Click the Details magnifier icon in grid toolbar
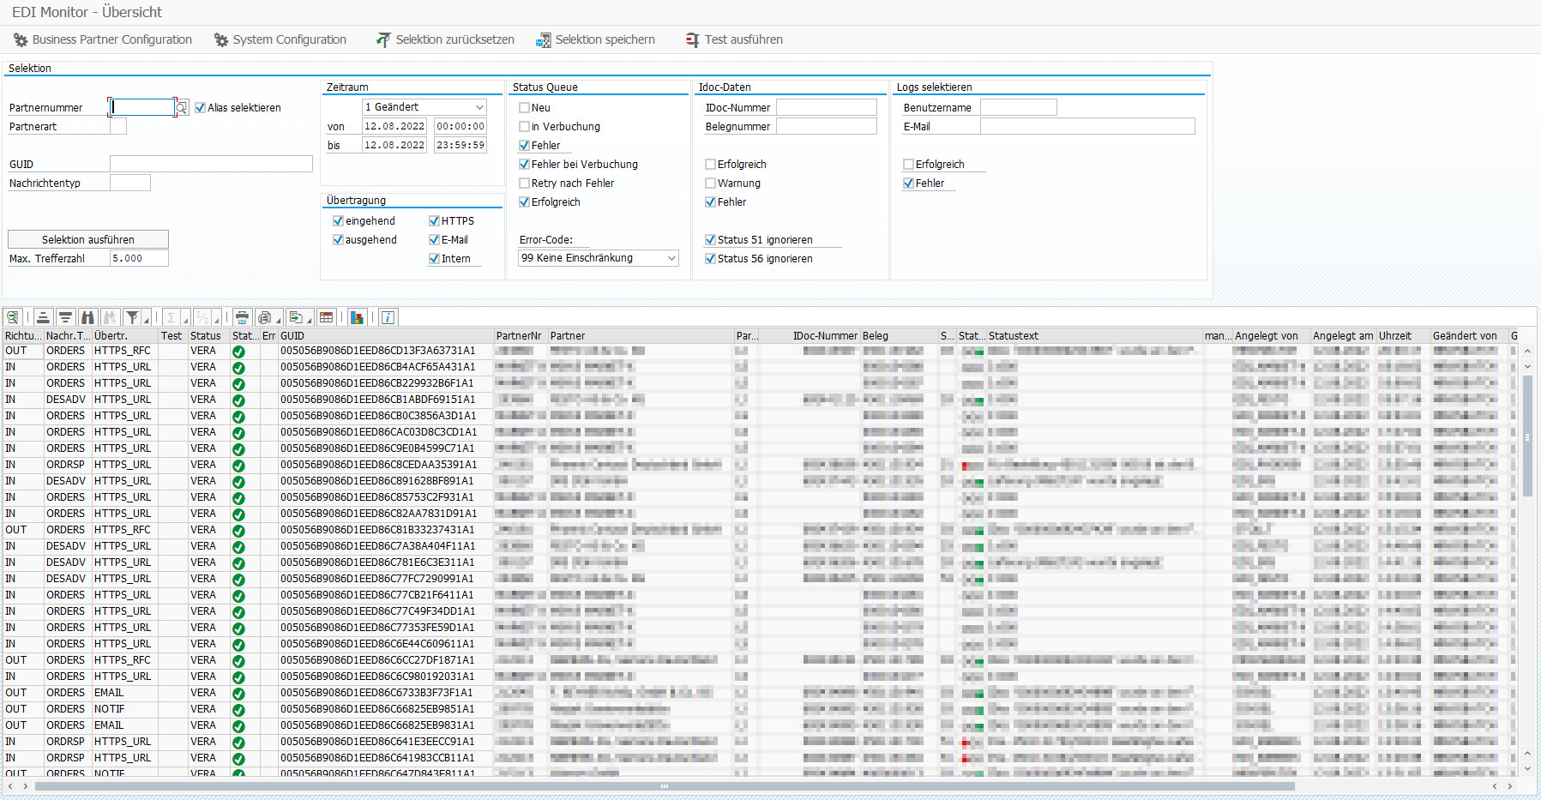Viewport: 1541px width, 800px height. [13, 317]
